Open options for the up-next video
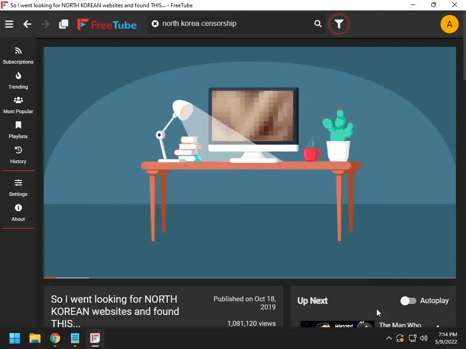466x349 pixels. click(438, 326)
